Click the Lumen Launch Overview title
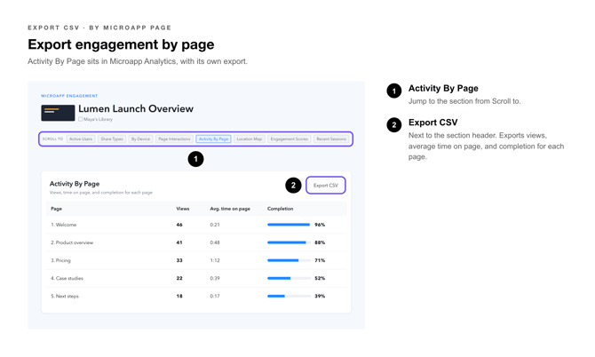595x357 pixels. (136, 108)
